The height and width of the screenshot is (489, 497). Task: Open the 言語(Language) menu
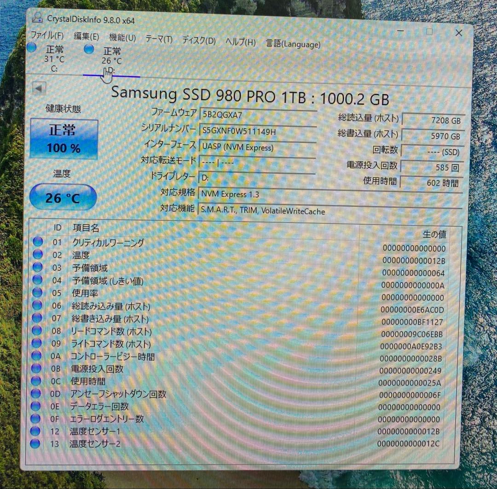(293, 44)
